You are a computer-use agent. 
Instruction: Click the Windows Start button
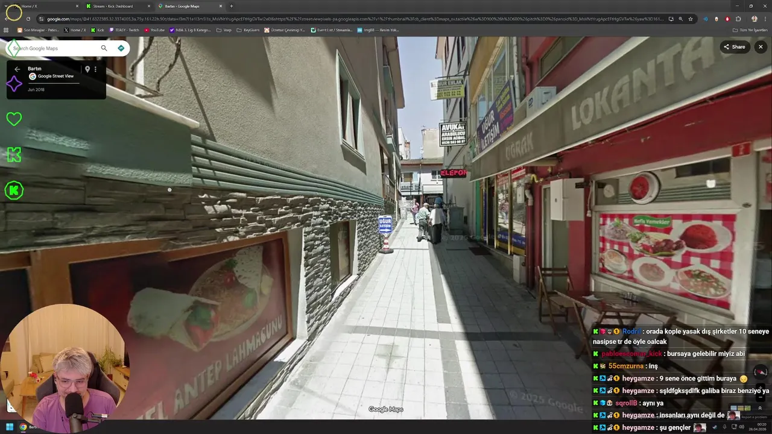click(10, 427)
